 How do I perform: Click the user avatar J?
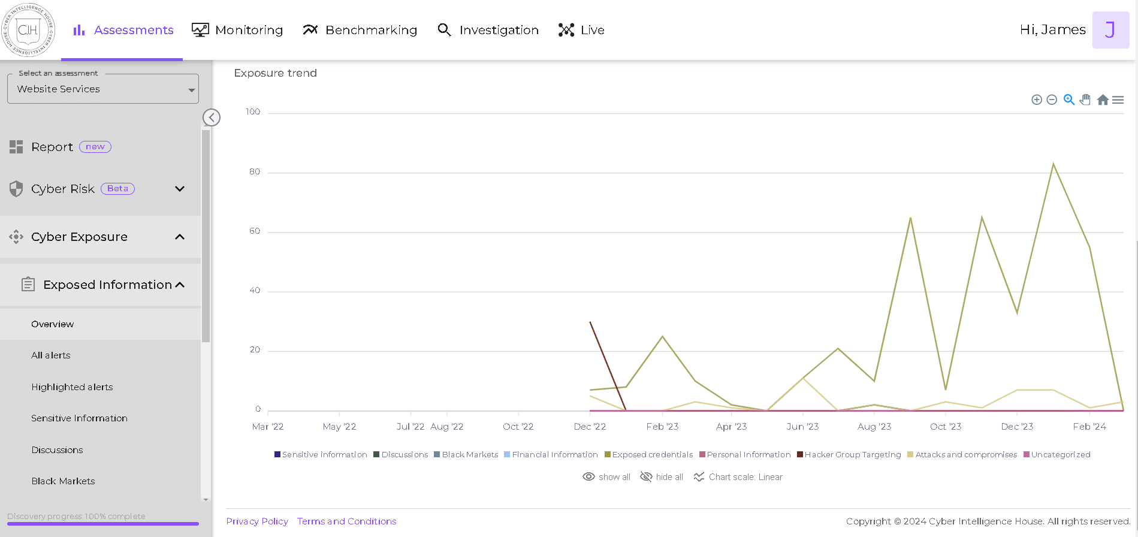tap(1110, 30)
